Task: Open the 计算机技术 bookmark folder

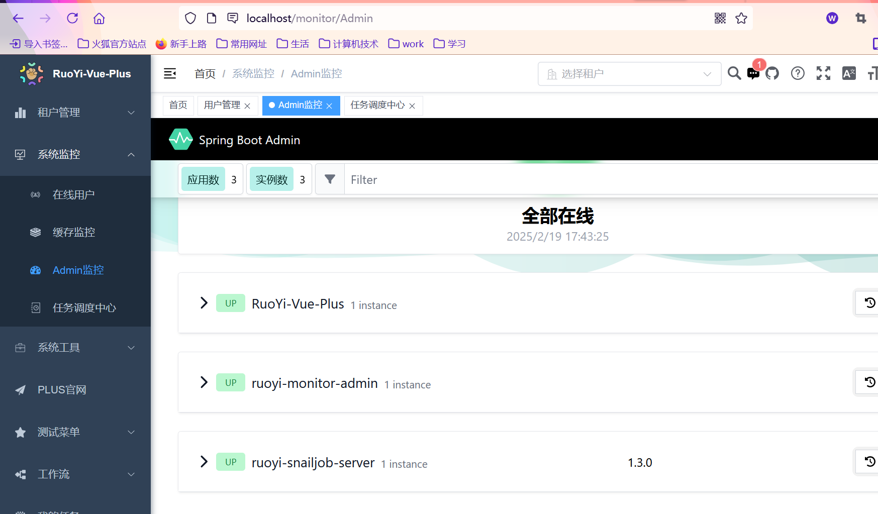Action: 349,44
